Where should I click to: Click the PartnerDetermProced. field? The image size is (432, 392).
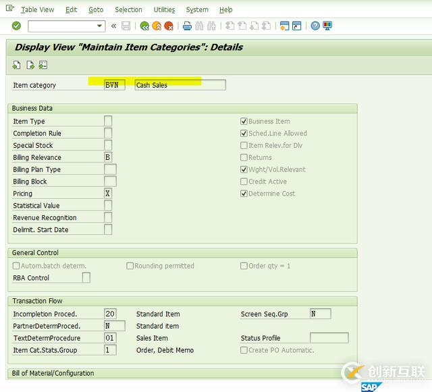tap(115, 326)
